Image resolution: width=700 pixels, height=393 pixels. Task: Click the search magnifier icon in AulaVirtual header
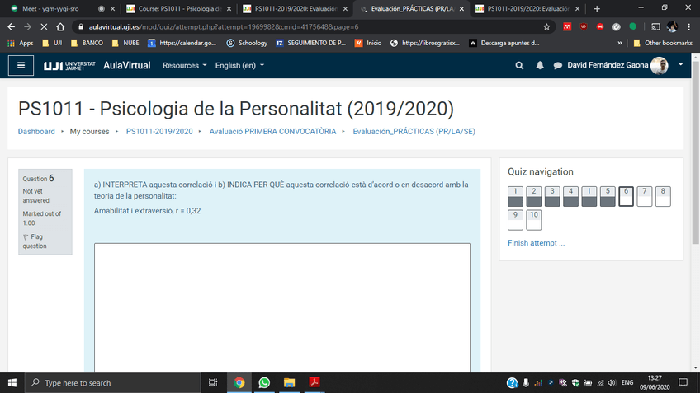tap(519, 65)
